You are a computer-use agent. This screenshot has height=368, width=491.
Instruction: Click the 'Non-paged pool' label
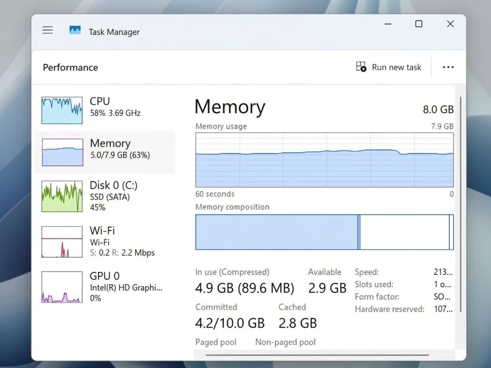pos(285,342)
